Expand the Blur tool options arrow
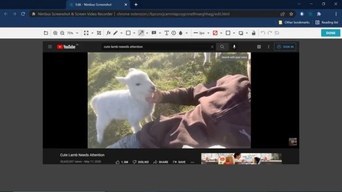 [186, 33]
